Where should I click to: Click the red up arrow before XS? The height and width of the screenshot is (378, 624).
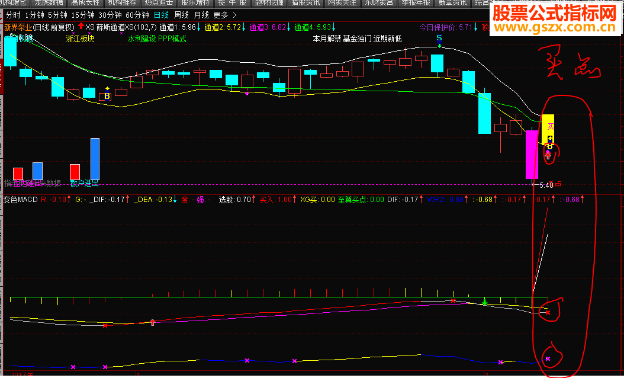point(81,26)
